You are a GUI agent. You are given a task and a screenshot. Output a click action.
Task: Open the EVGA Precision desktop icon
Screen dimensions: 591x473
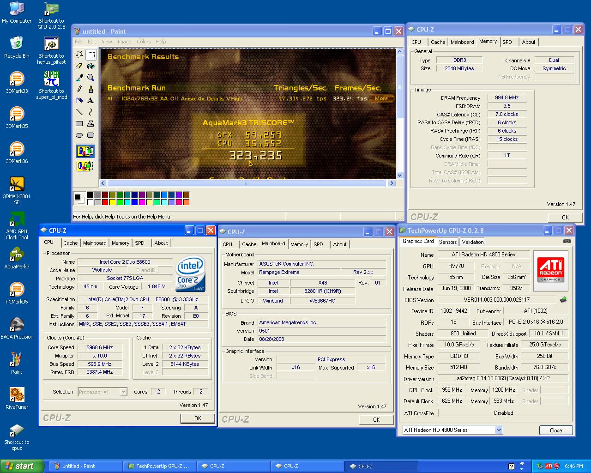[x=17, y=328]
